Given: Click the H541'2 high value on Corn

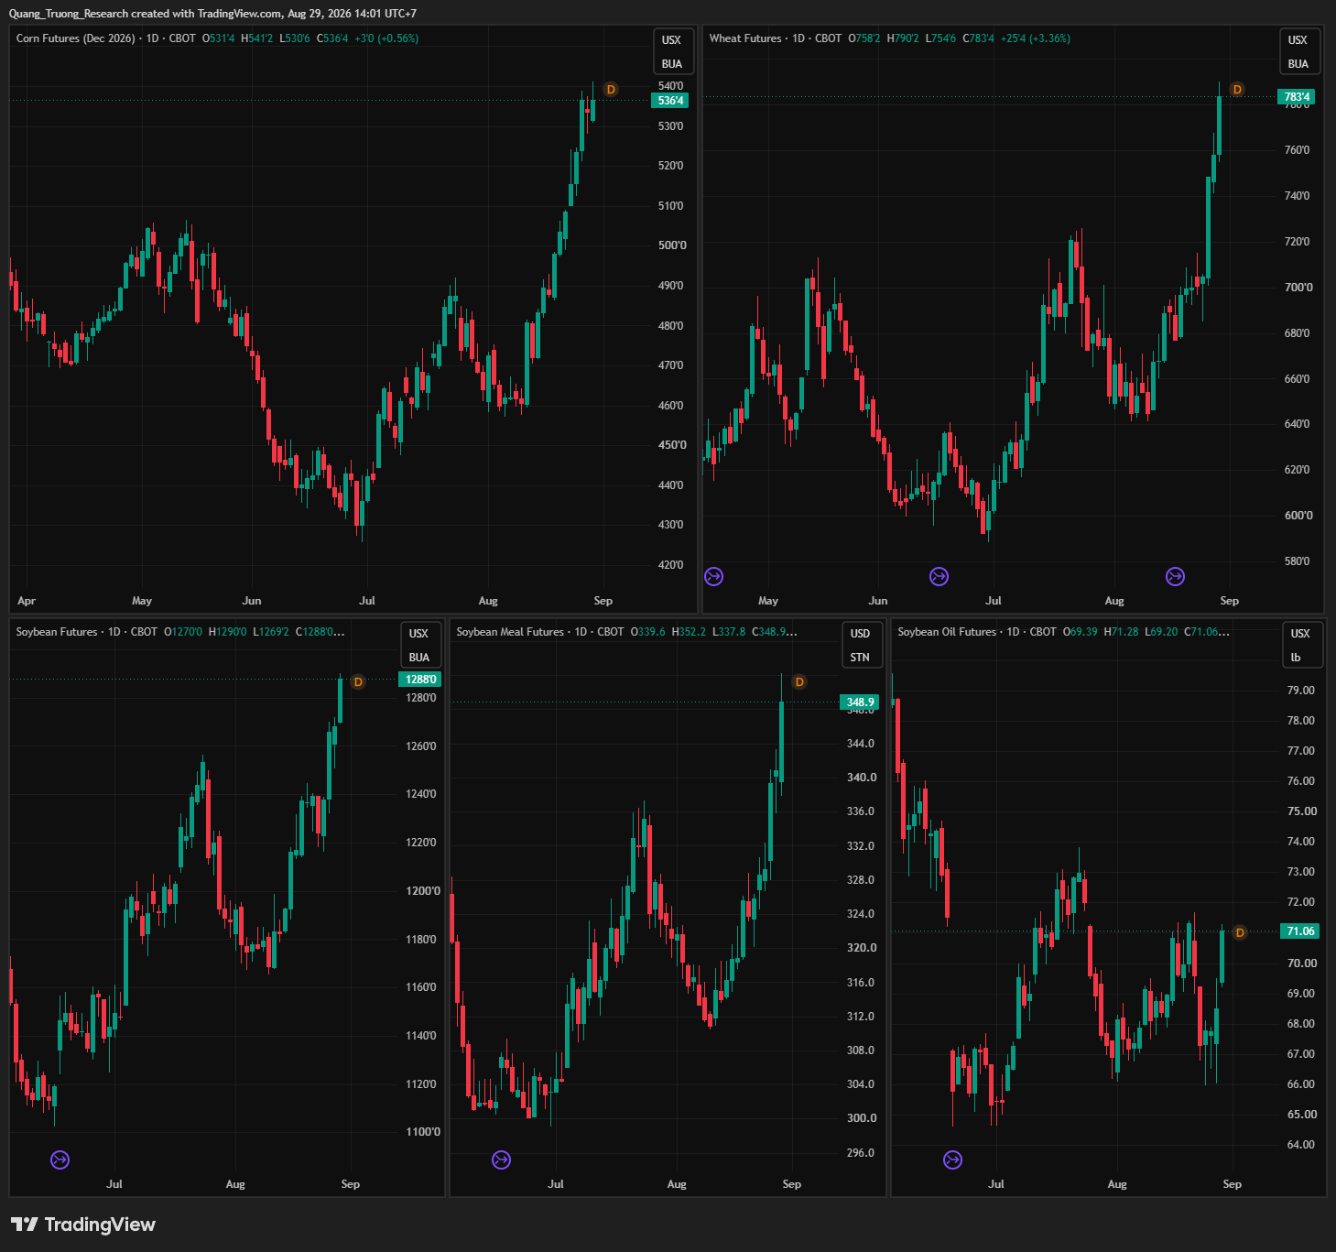Looking at the screenshot, I should (257, 38).
